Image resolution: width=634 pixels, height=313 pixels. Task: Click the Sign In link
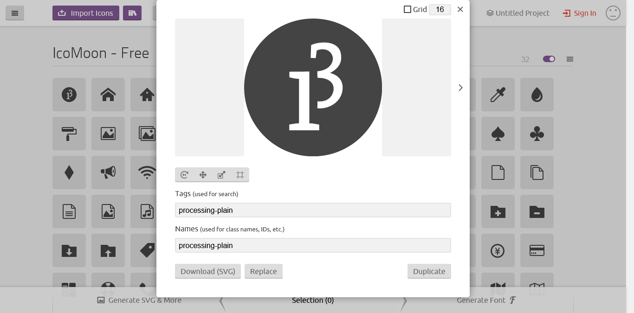click(x=579, y=13)
